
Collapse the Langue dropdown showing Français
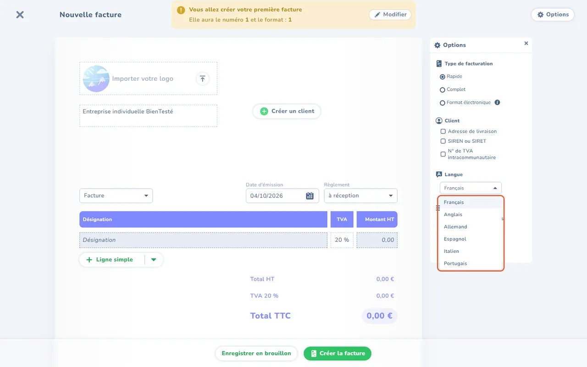471,188
